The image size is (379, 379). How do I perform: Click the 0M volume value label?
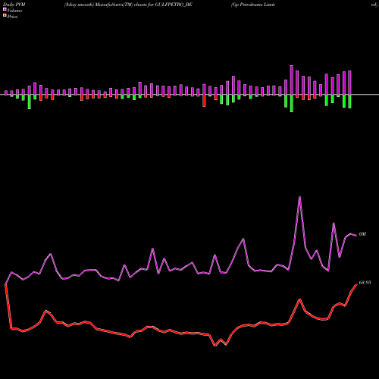[362, 234]
